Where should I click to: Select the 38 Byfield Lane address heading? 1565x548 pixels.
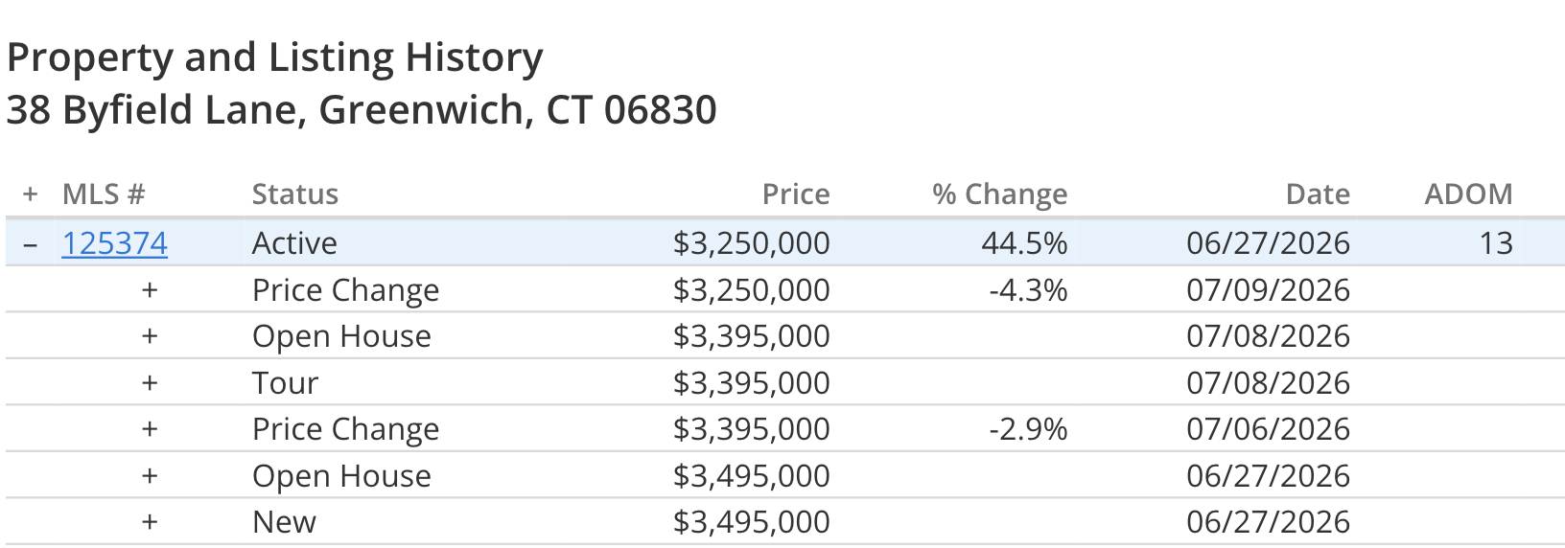[x=362, y=110]
